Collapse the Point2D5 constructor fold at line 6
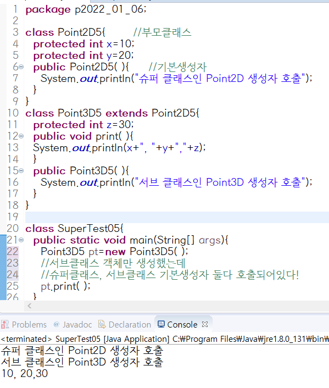The height and width of the screenshot is (388, 329). 21,67
